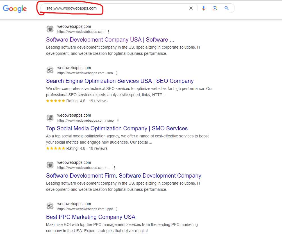Open the three-dot menu on the first result
The height and width of the screenshot is (238, 282).
[108, 32]
